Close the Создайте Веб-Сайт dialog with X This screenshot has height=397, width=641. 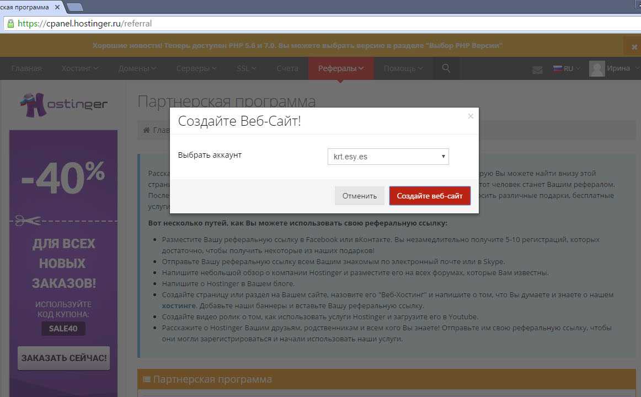point(471,116)
